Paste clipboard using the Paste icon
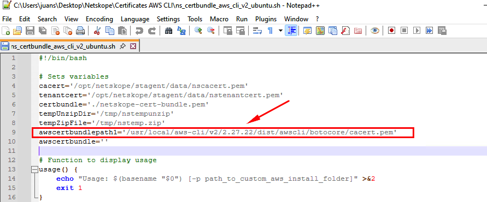 click(122, 31)
